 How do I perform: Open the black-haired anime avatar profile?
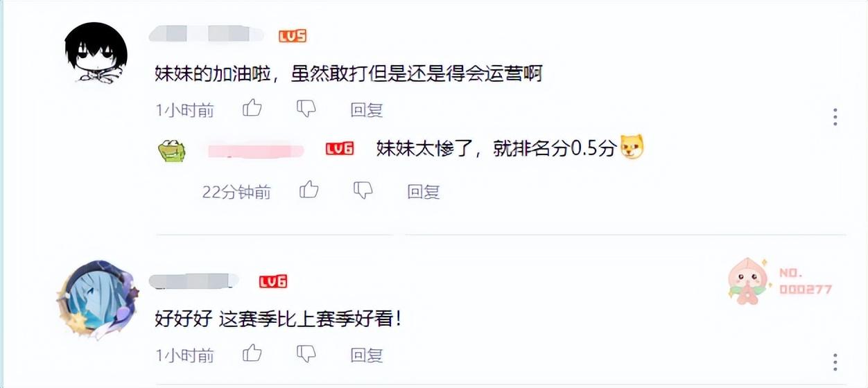(x=96, y=53)
